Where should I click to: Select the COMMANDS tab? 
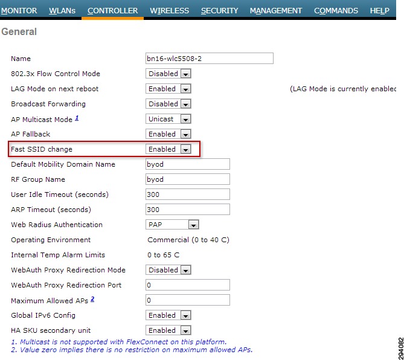336,10
